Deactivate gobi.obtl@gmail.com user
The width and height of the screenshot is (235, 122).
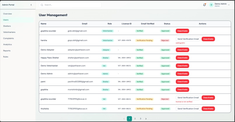point(183,31)
